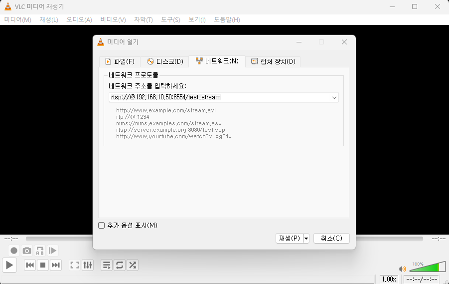Toggle random shuffle playback icon
Image resolution: width=449 pixels, height=284 pixels.
pos(133,265)
